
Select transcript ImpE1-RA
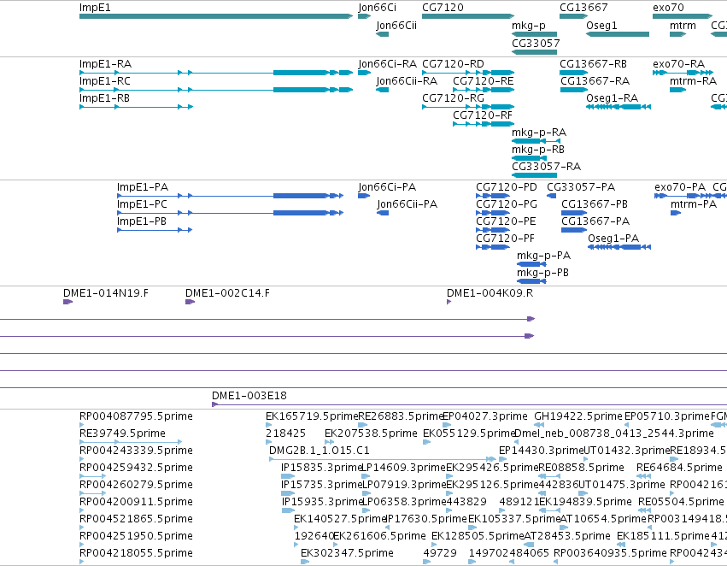216,73
